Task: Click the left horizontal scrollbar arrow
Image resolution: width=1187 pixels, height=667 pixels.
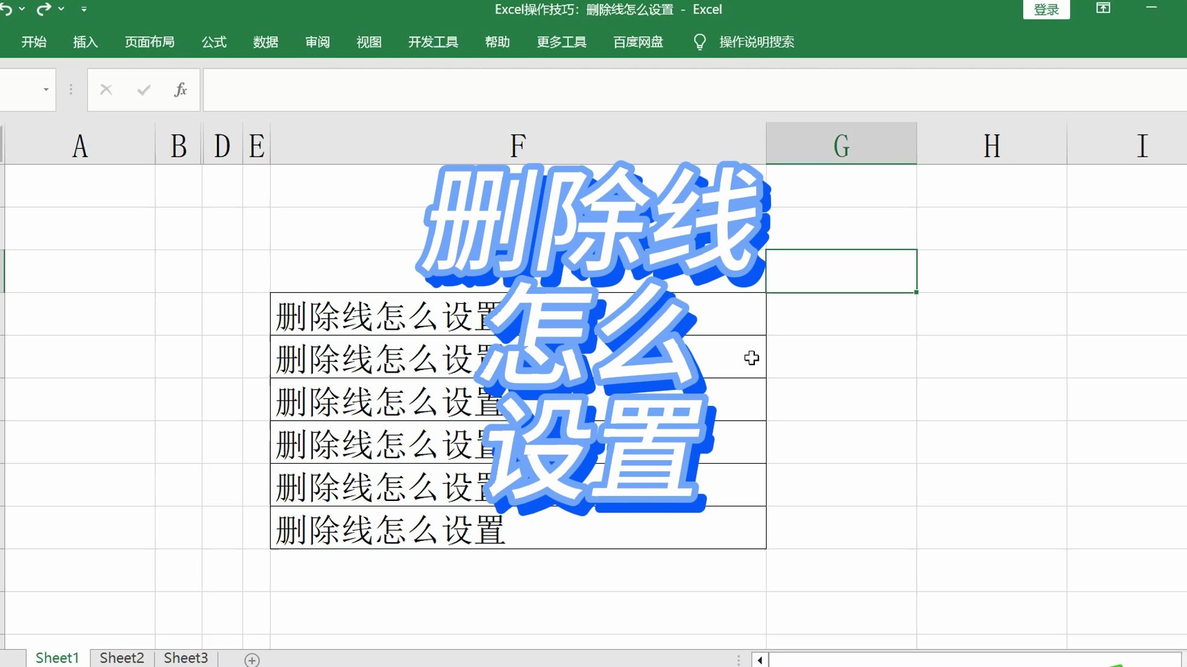Action: (759, 660)
